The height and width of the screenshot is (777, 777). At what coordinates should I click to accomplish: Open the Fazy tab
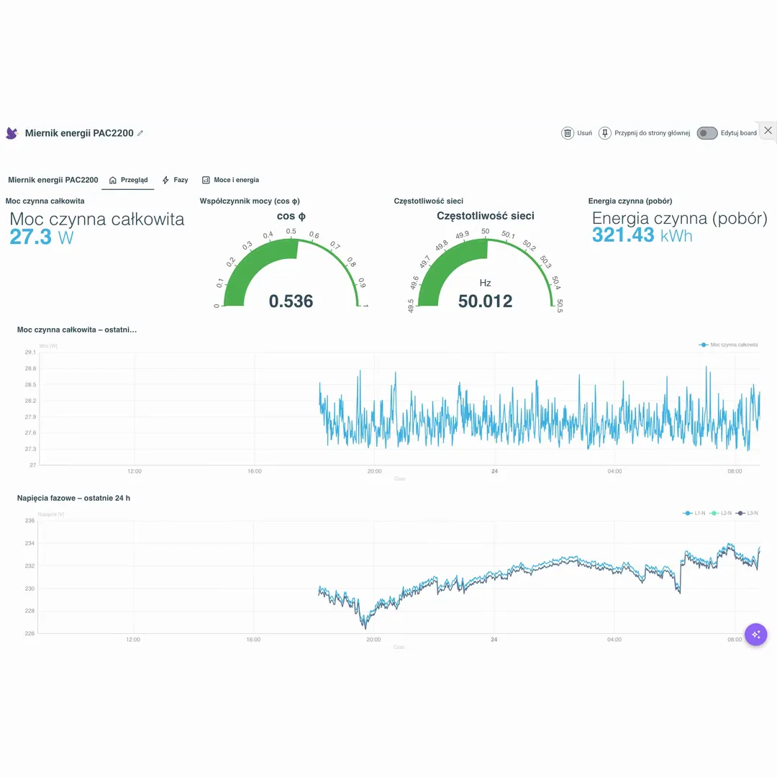point(175,180)
